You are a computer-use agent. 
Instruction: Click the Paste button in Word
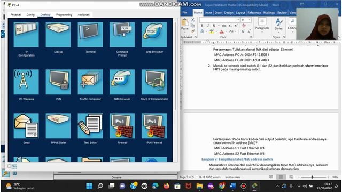[x=185, y=24]
